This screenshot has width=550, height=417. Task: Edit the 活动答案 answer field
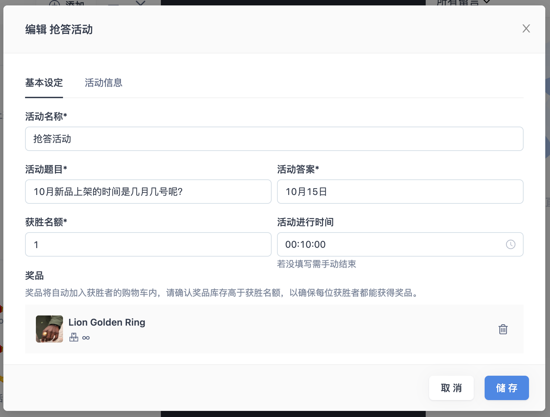point(400,192)
